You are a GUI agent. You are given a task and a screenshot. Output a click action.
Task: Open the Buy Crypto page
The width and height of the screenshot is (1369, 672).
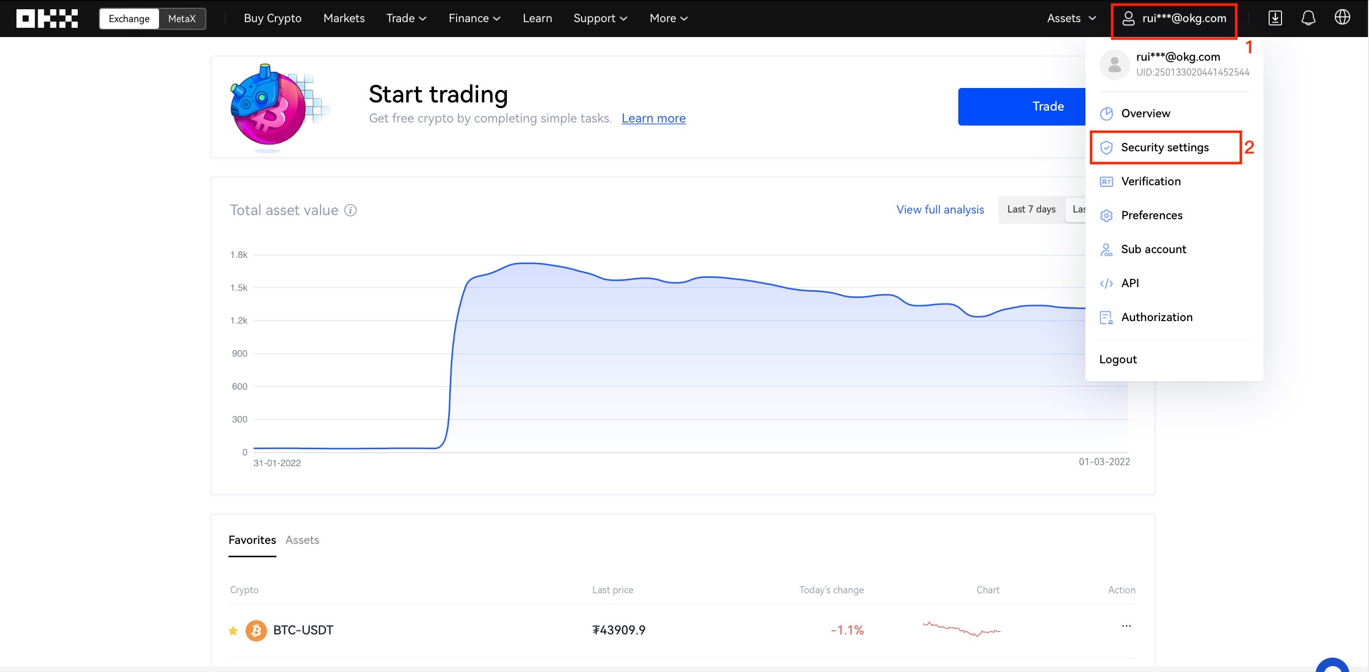pos(272,18)
